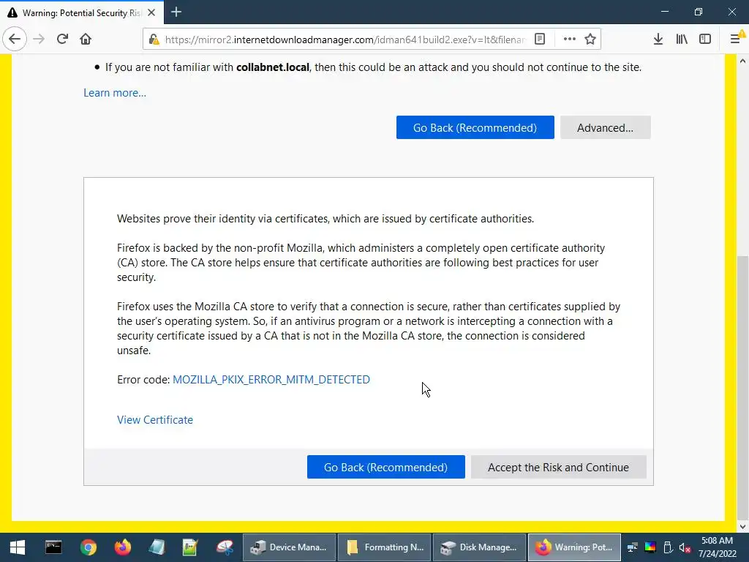Click the bold collabnet.local text
This screenshot has width=749, height=562.
tap(273, 67)
